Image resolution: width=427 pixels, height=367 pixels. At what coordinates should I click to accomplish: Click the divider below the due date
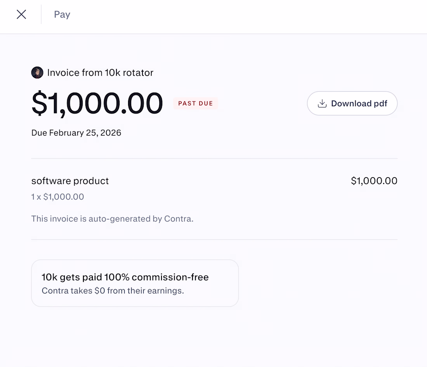pyautogui.click(x=214, y=159)
